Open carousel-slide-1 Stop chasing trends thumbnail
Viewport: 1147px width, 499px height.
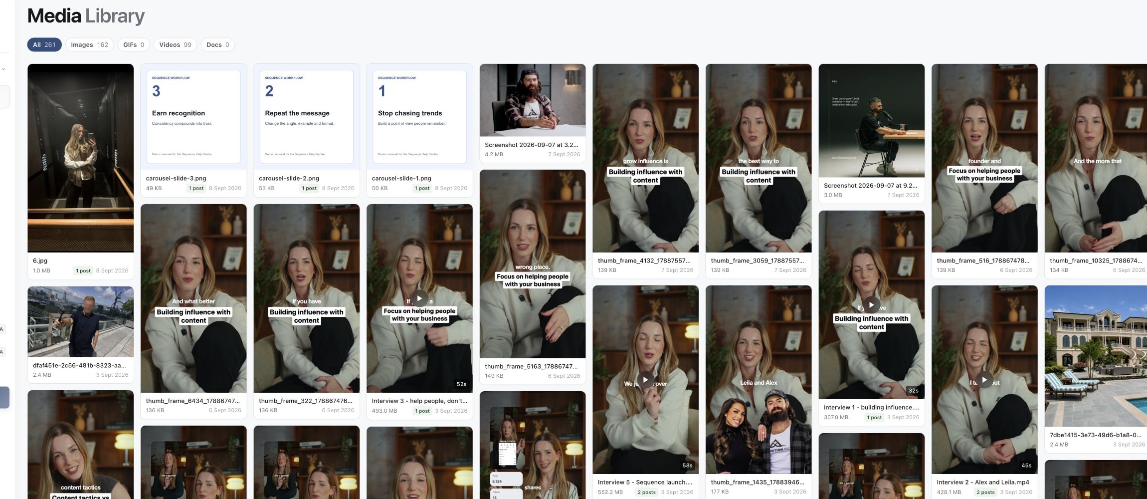[x=419, y=117]
